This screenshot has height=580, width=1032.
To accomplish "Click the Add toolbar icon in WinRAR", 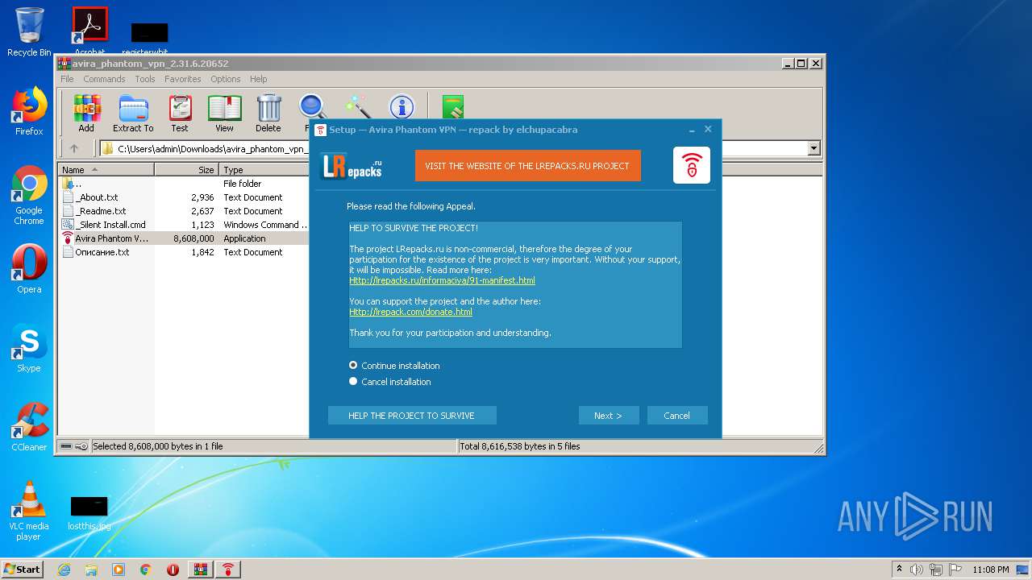I will click(x=86, y=114).
